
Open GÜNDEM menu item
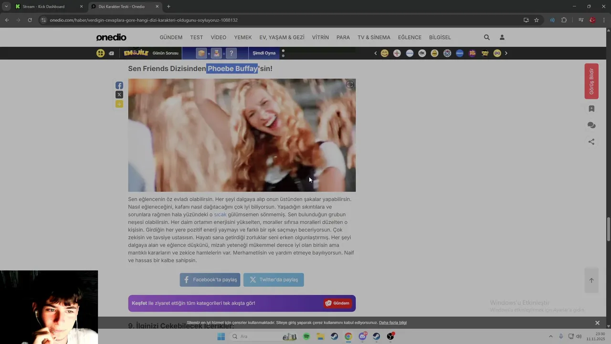[x=171, y=37]
